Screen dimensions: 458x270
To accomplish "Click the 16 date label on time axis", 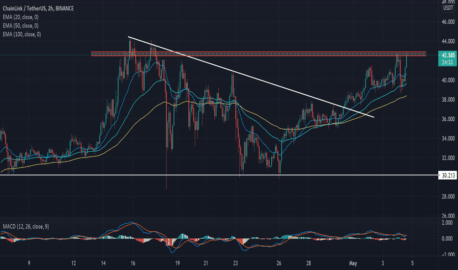I will [x=133, y=263].
